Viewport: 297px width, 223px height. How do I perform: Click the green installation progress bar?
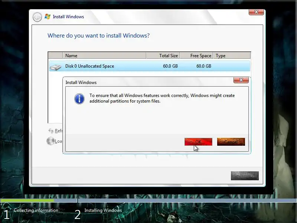pyautogui.click(x=27, y=200)
